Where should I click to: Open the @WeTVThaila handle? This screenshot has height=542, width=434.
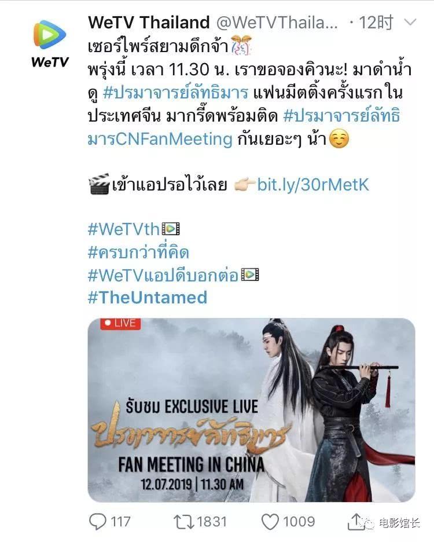(x=277, y=23)
